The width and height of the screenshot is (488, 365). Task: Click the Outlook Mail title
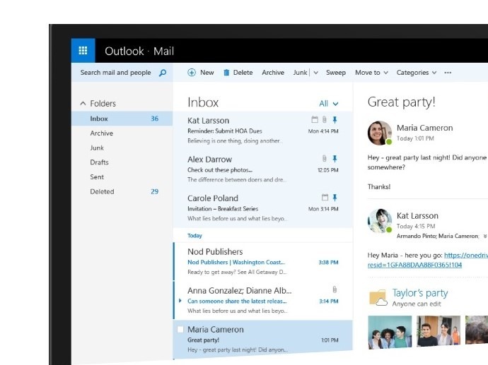point(139,51)
